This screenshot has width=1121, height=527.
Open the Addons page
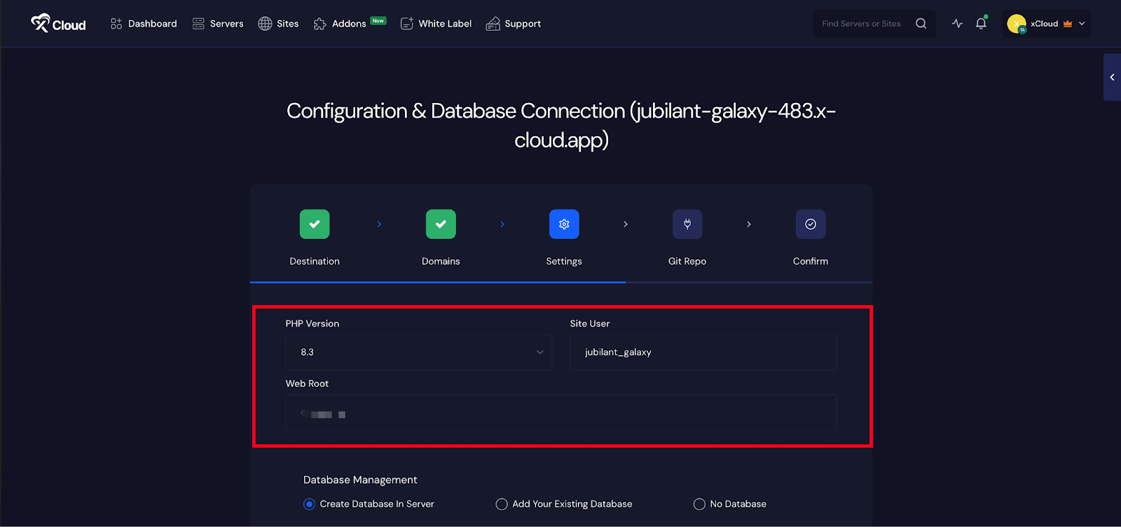tap(341, 24)
